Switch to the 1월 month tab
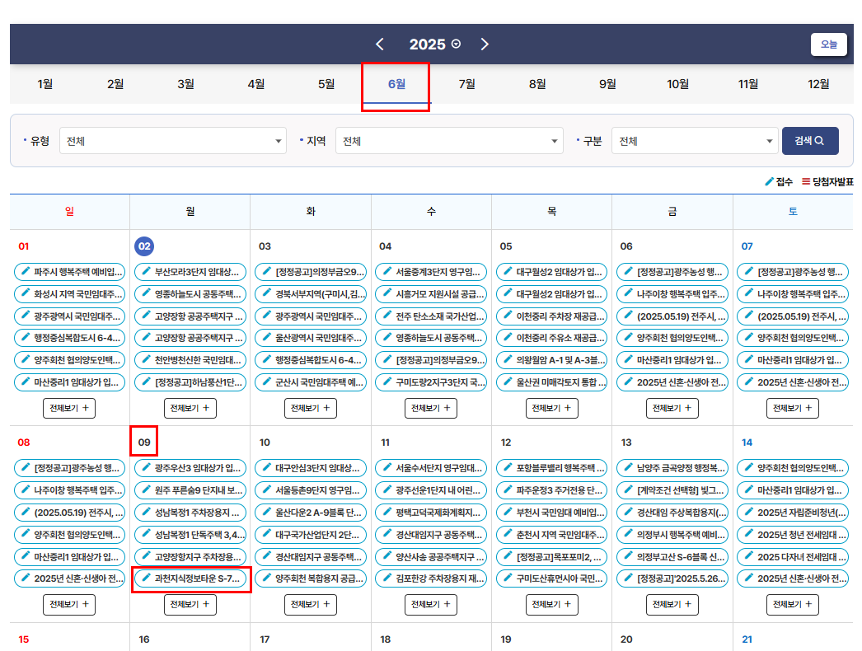The image size is (862, 651). click(45, 84)
